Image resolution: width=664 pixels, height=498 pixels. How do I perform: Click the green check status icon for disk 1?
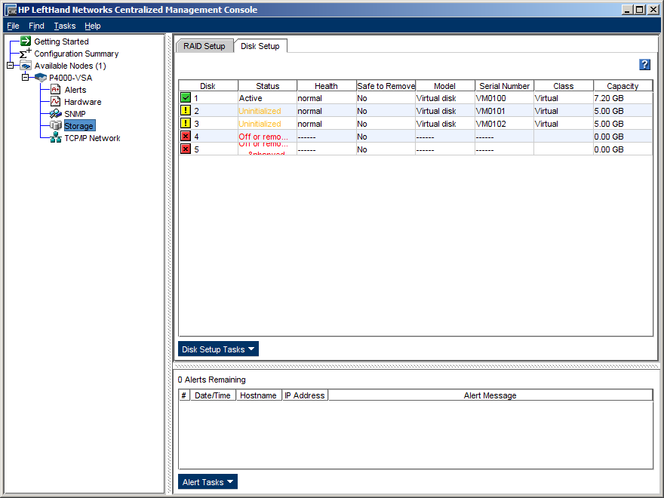pyautogui.click(x=186, y=98)
